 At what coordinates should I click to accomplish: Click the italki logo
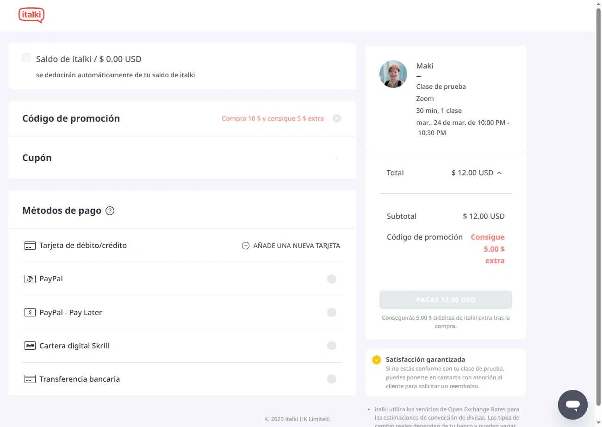[31, 15]
